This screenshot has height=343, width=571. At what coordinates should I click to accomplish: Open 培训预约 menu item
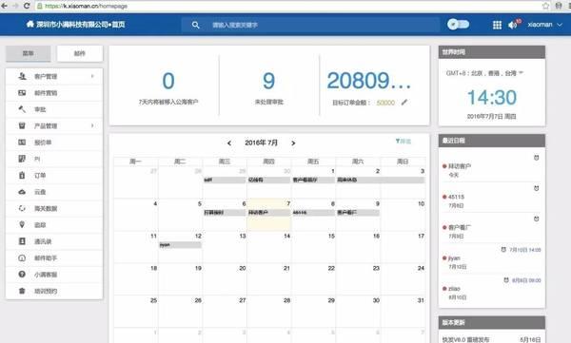tap(54, 291)
